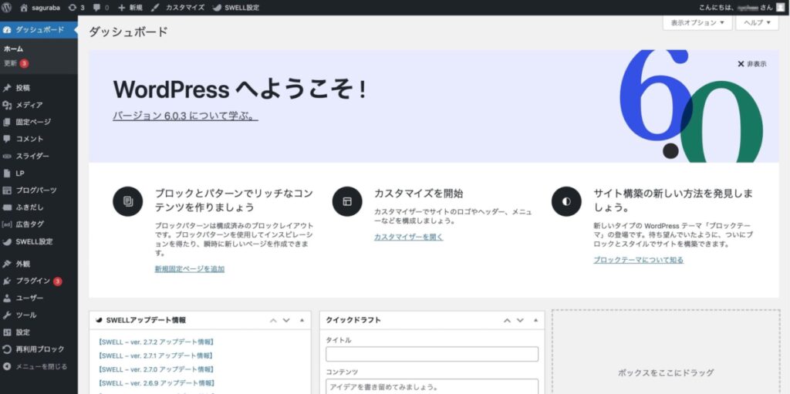Open the updates indicator showing 3
Image resolution: width=790 pixels, height=394 pixels.
76,8
